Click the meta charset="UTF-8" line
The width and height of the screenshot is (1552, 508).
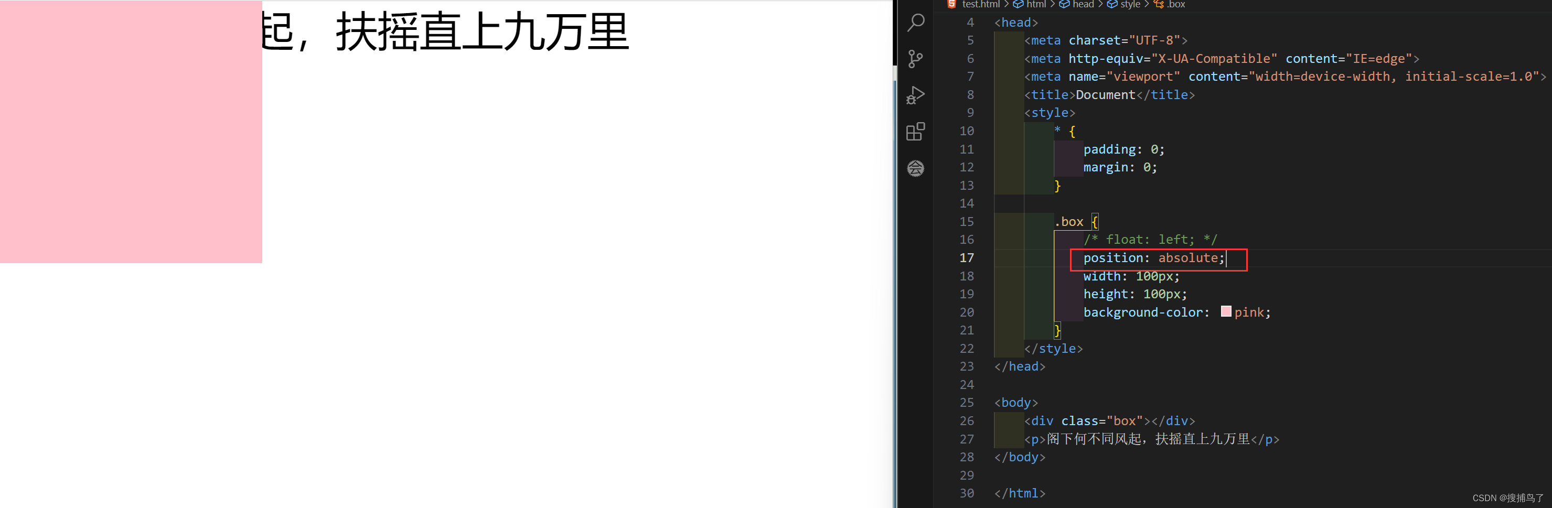[1106, 40]
